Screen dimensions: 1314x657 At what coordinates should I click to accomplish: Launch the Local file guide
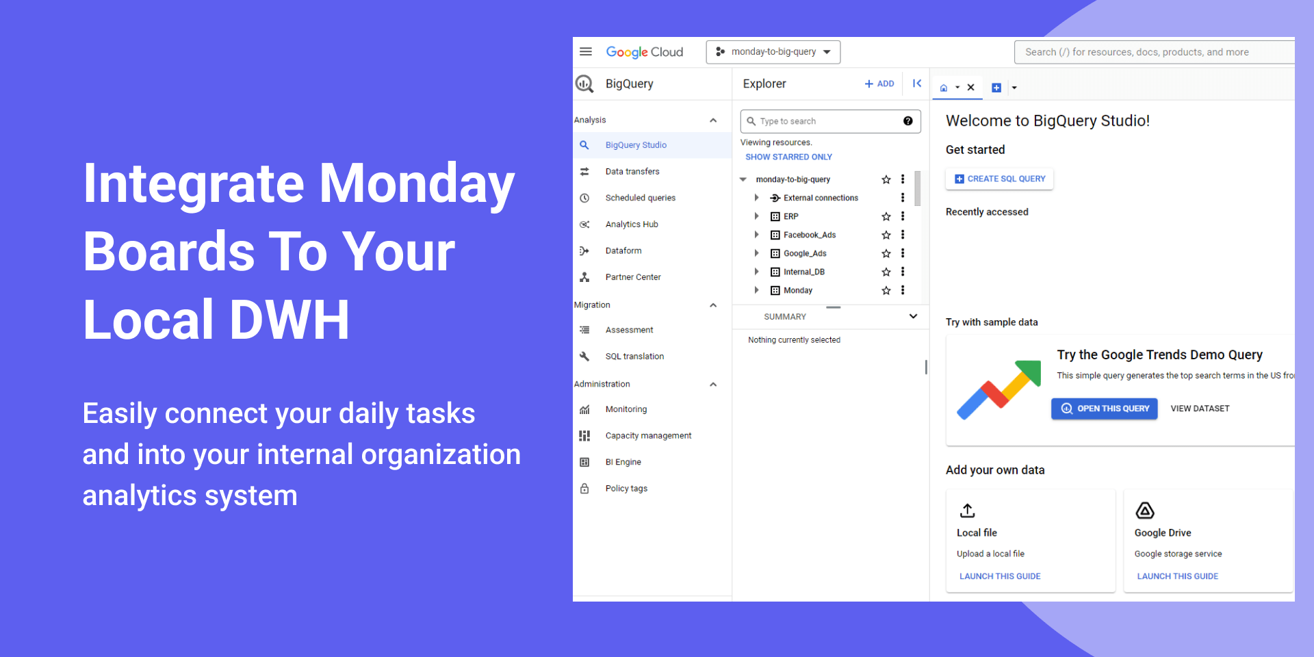click(1000, 576)
